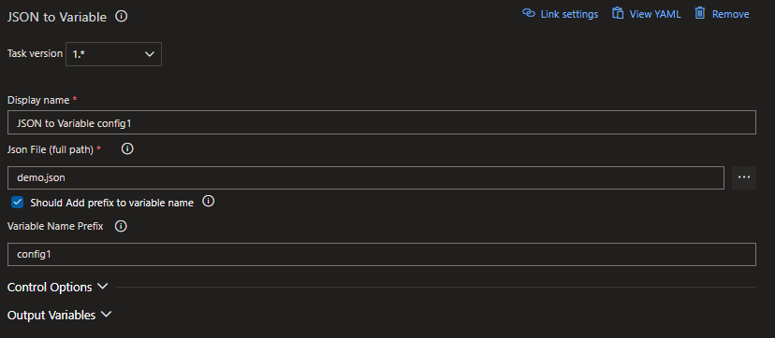775x338 pixels.
Task: Expand the Control Options section
Action: 58,287
